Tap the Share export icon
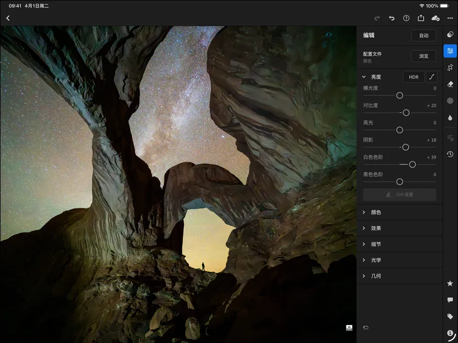Screen dimensions: 458x343 click(x=421, y=18)
